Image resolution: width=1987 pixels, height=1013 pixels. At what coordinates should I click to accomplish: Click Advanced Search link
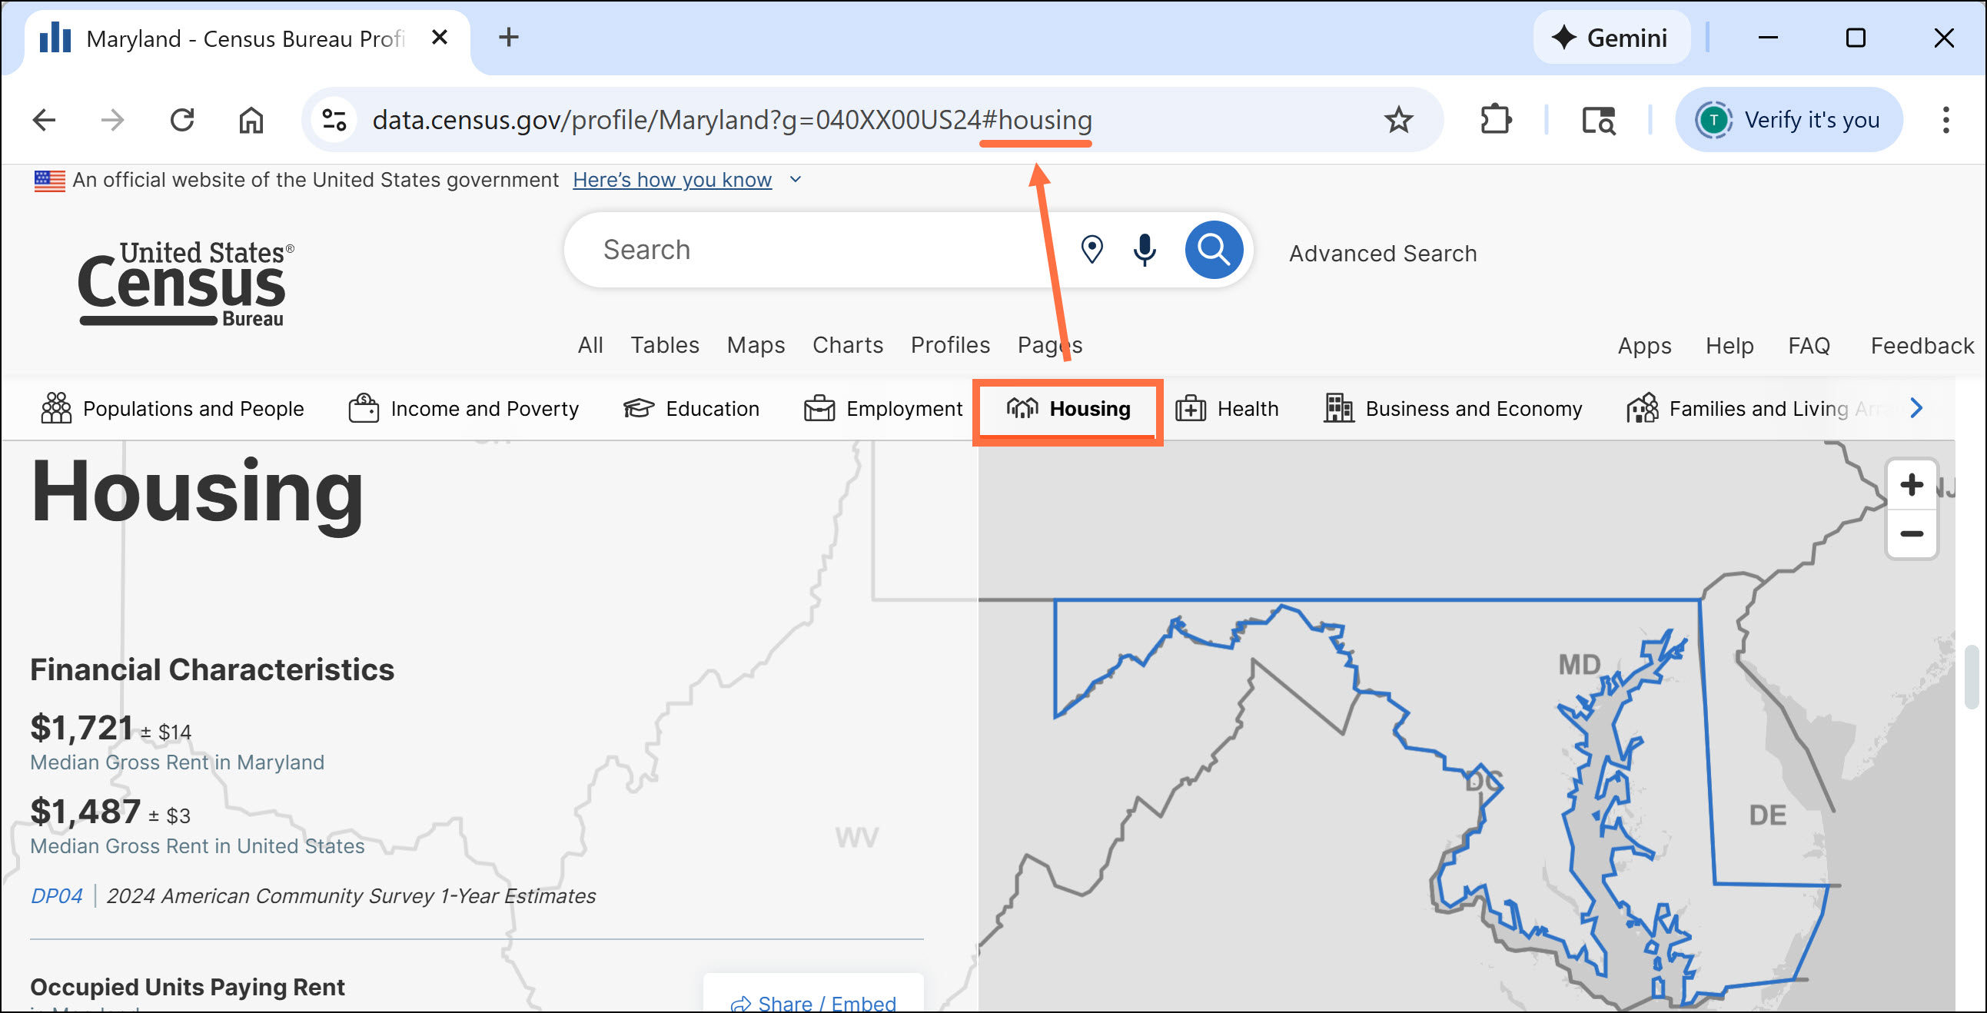click(1382, 254)
